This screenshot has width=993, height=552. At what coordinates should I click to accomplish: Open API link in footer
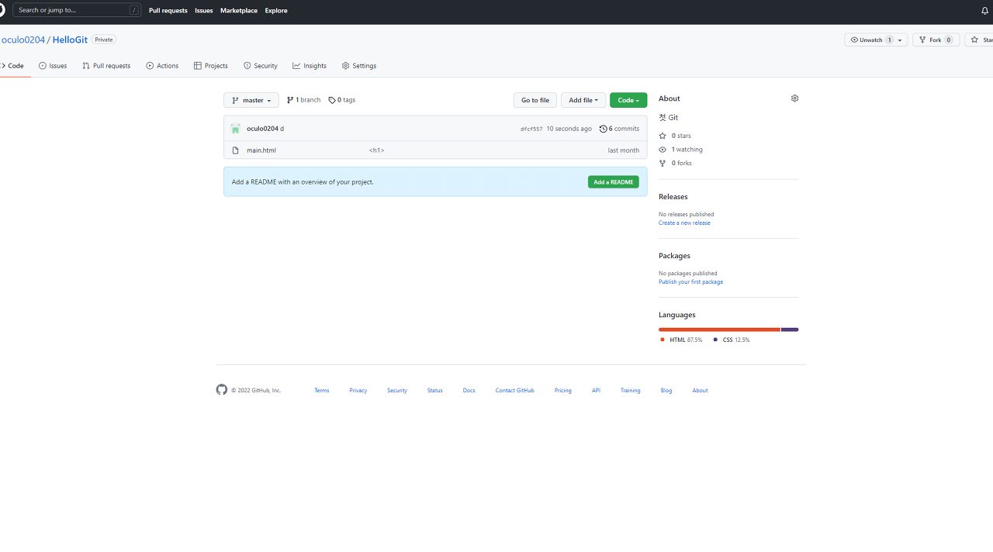coord(596,391)
